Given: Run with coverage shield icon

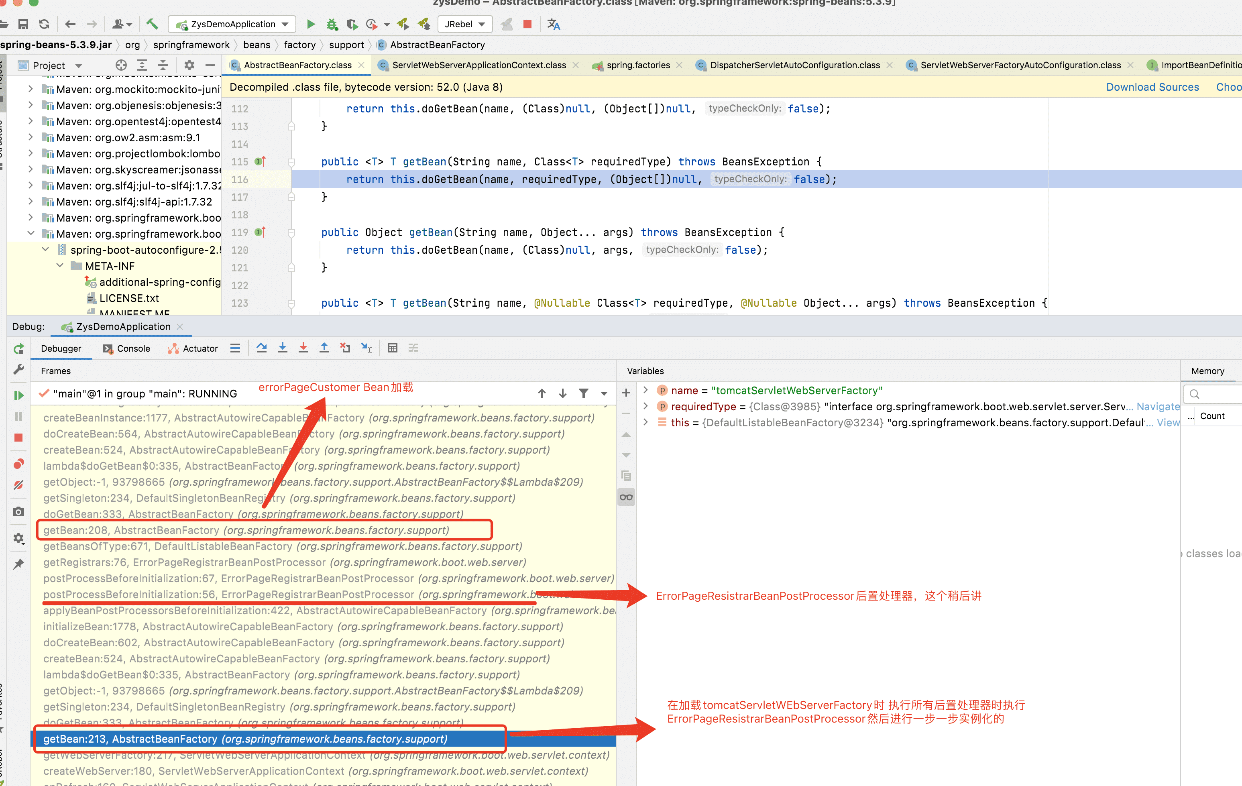Looking at the screenshot, I should pyautogui.click(x=352, y=24).
